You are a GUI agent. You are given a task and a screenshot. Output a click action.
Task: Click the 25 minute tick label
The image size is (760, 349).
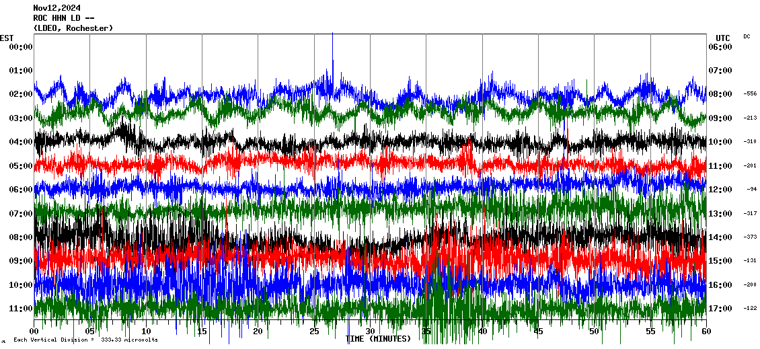314,332
